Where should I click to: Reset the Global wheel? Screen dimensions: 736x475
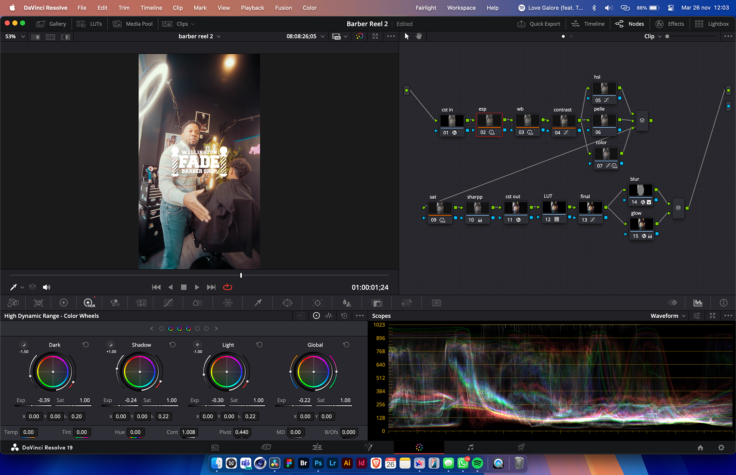coord(346,345)
